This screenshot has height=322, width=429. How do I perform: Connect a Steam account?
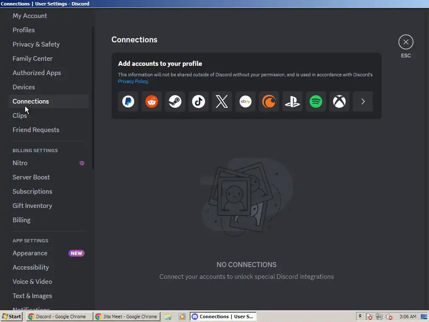[175, 101]
